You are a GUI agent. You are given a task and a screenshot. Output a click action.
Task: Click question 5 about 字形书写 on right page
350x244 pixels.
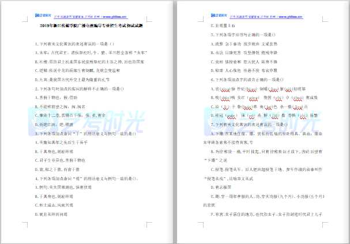point(245,35)
